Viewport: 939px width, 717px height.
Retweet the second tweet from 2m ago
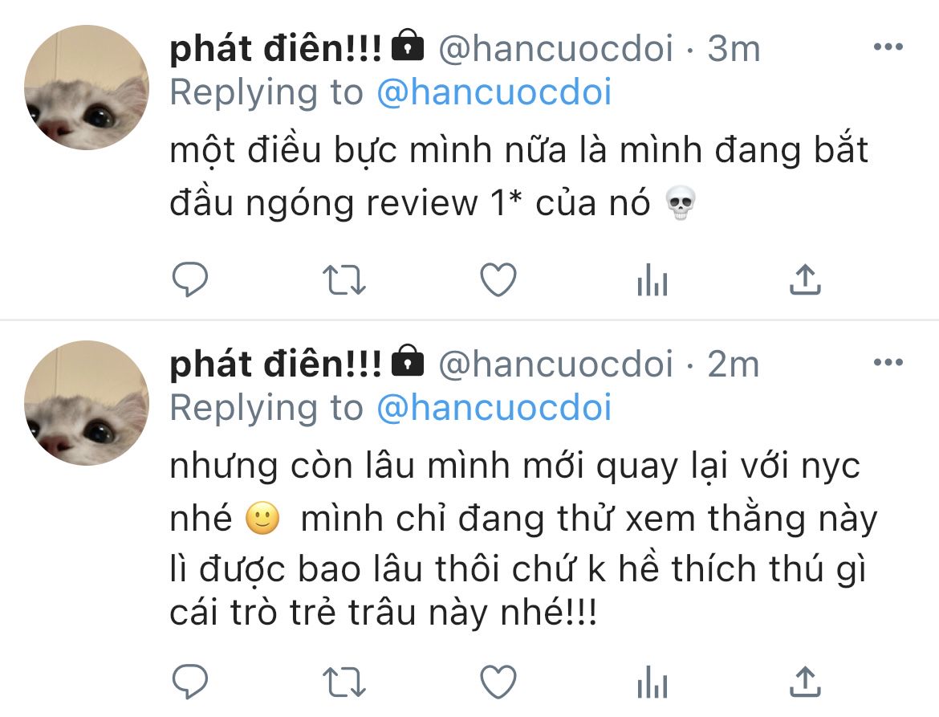343,682
